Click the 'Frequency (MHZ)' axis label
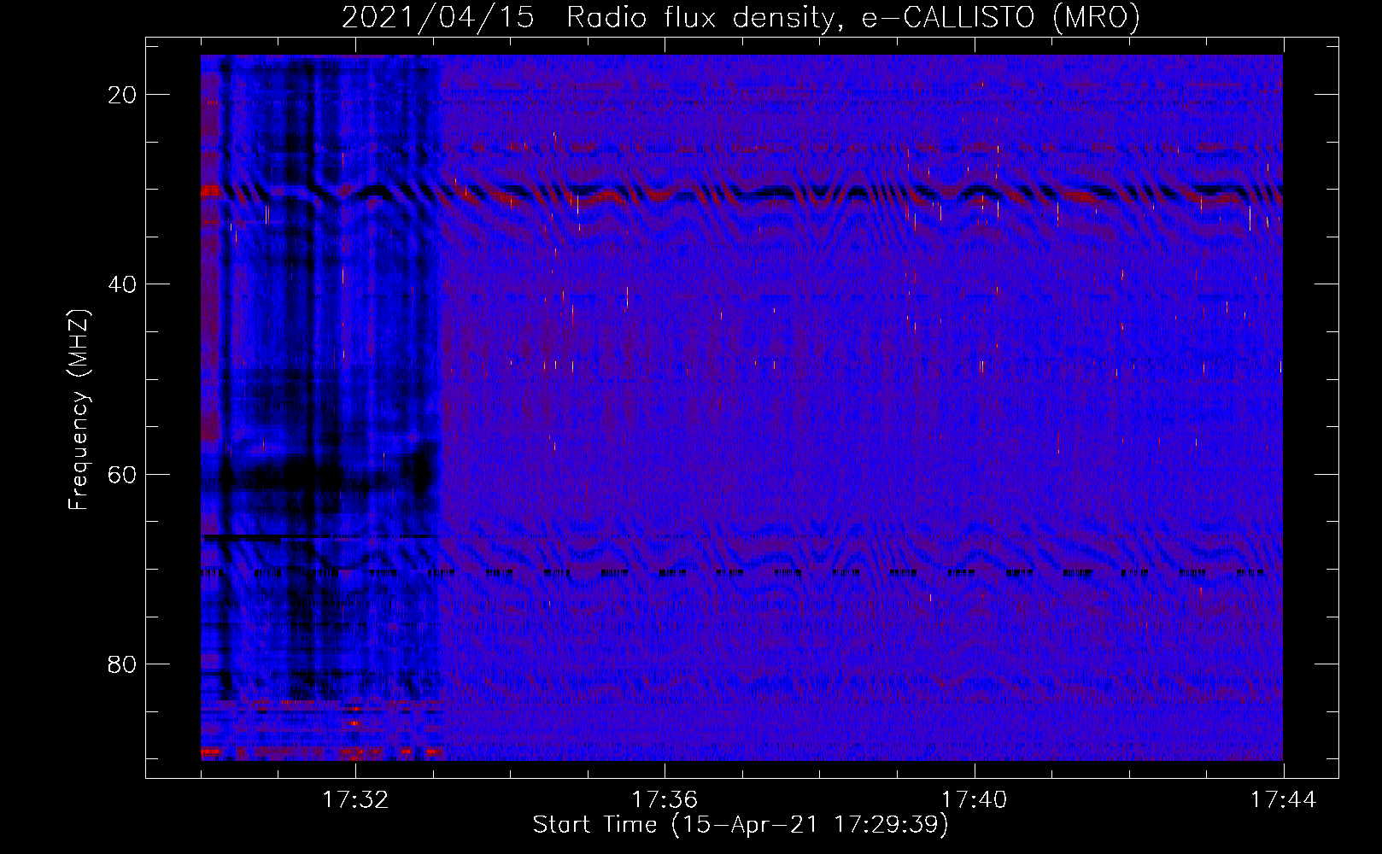The width and height of the screenshot is (1382, 854). click(x=79, y=409)
